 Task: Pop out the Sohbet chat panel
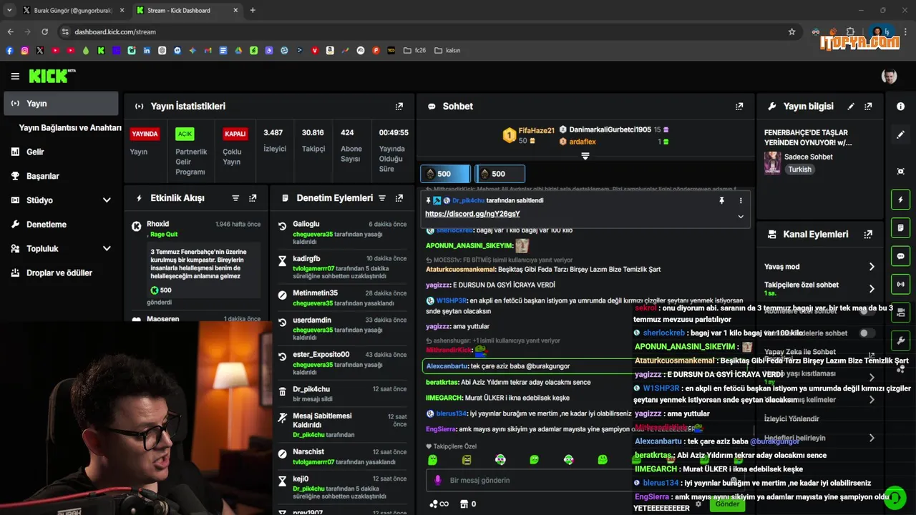click(739, 107)
